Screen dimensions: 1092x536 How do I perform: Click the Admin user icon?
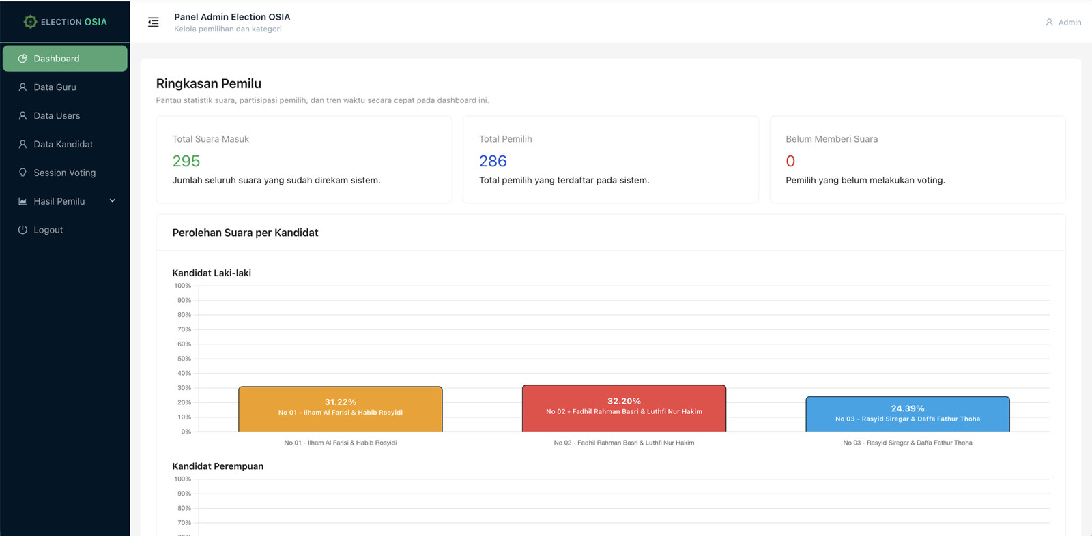point(1049,23)
